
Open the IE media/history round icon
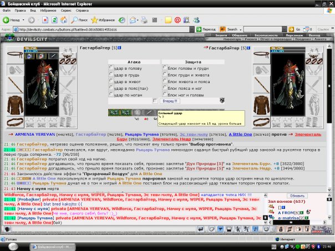[122, 20]
